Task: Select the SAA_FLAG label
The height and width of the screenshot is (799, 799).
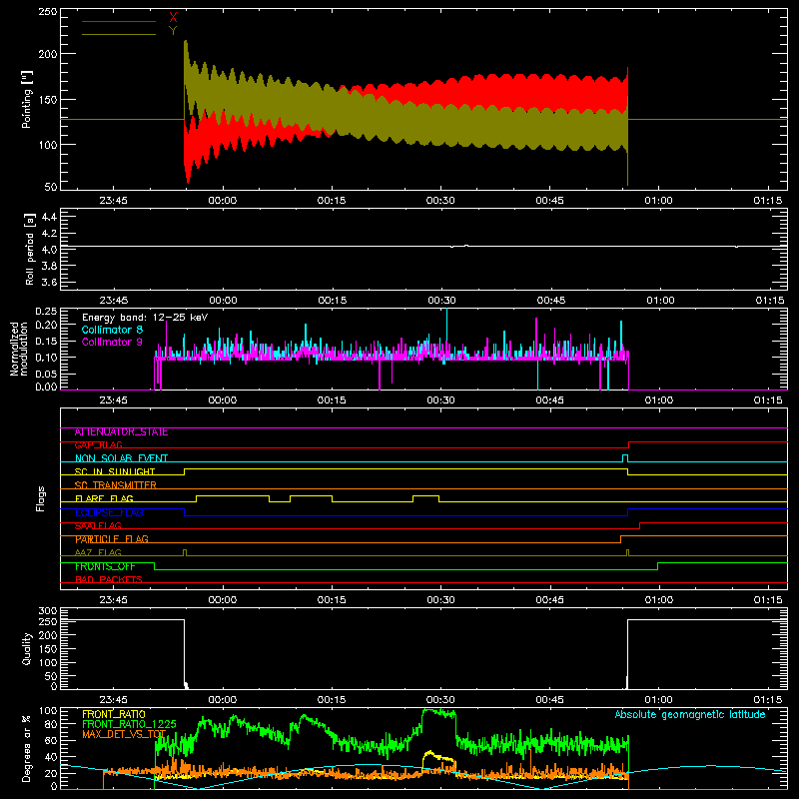Action: coord(98,526)
